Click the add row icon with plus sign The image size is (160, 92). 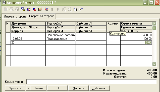(12, 9)
